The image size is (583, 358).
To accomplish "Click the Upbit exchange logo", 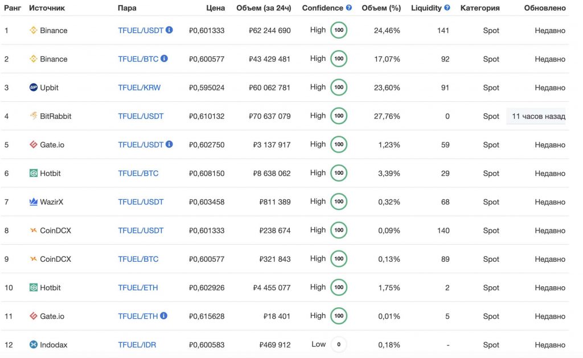I will (34, 88).
